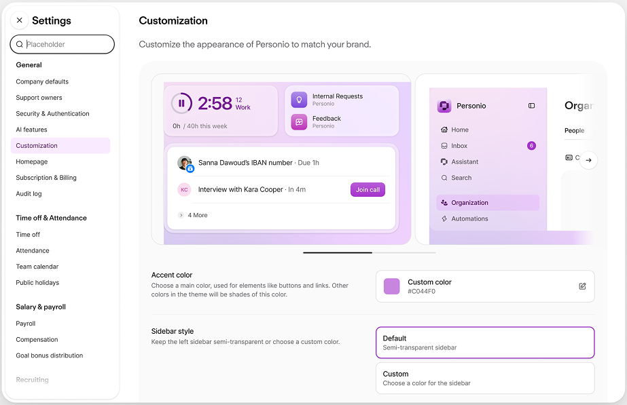Open Security & Authentication settings
This screenshot has height=405, width=627.
tap(52, 114)
